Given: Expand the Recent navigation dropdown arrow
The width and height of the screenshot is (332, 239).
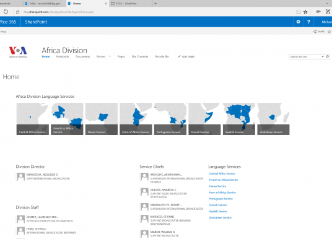Looking at the screenshot, I should tap(110, 56).
